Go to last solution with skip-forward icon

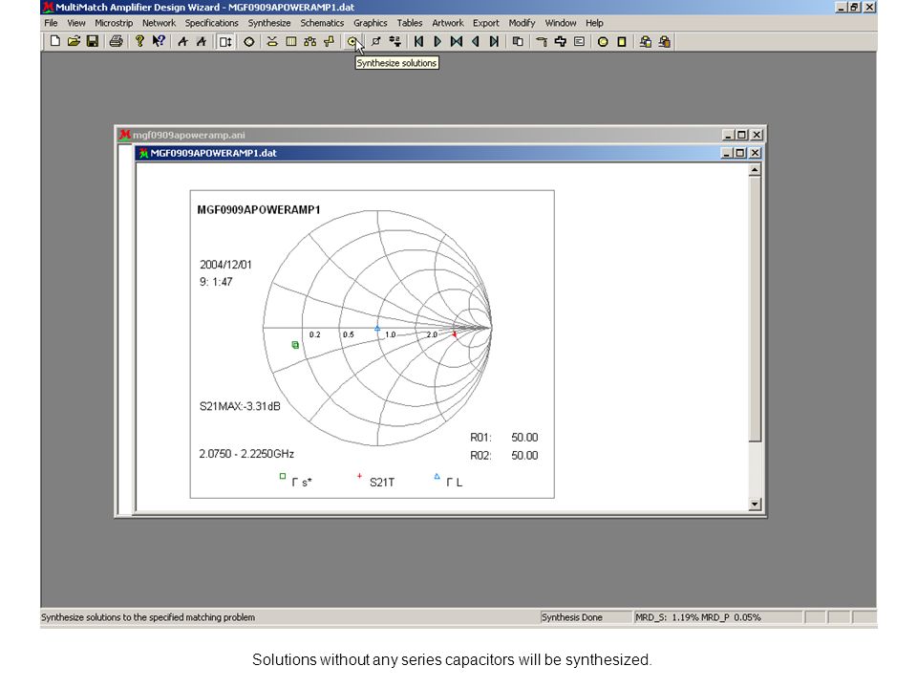(x=494, y=41)
